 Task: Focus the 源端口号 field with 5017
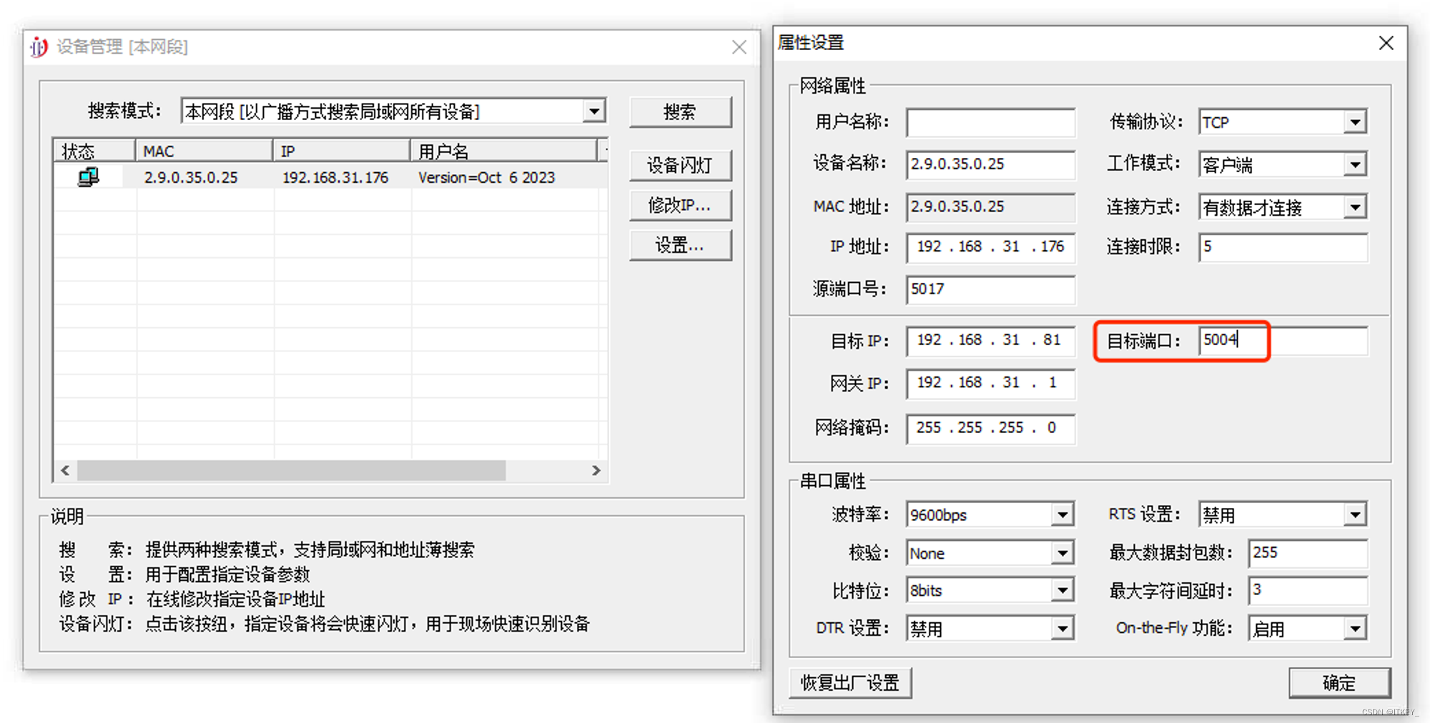pos(991,289)
